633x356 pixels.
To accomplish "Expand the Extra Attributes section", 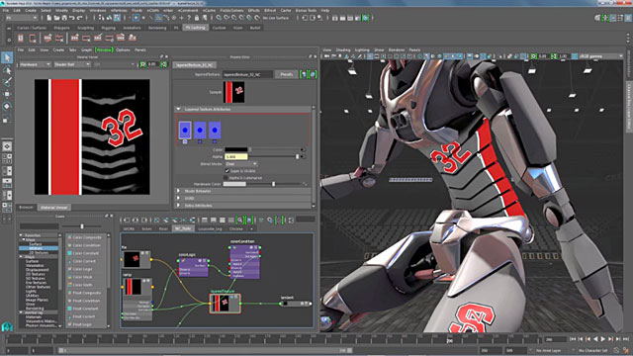I will (178, 206).
